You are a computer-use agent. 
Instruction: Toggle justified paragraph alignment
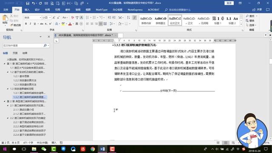coord(100,24)
